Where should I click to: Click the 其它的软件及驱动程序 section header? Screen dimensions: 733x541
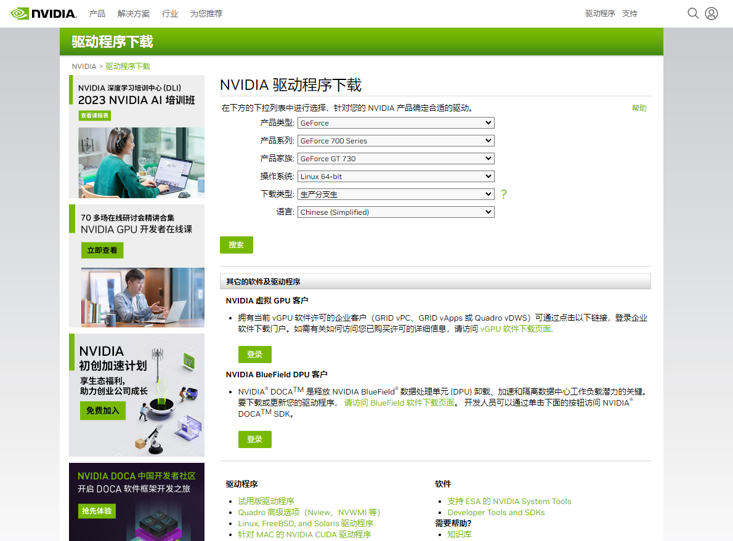tap(435, 281)
